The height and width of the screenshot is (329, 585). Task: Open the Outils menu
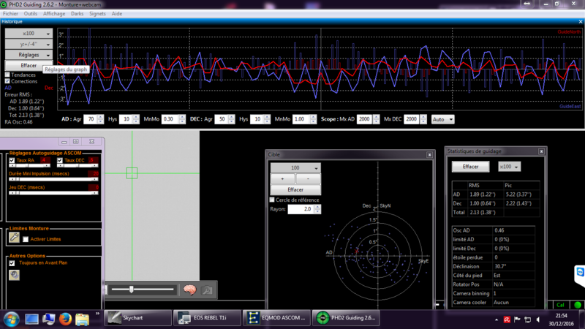tap(31, 13)
